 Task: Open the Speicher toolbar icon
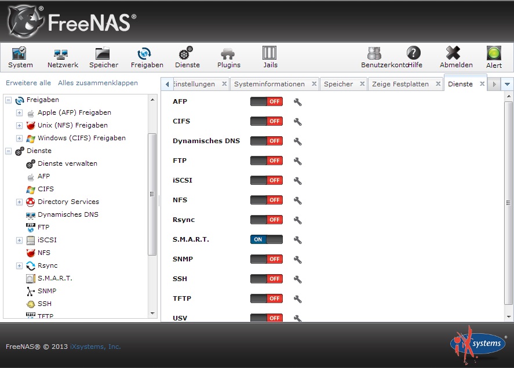(x=104, y=57)
